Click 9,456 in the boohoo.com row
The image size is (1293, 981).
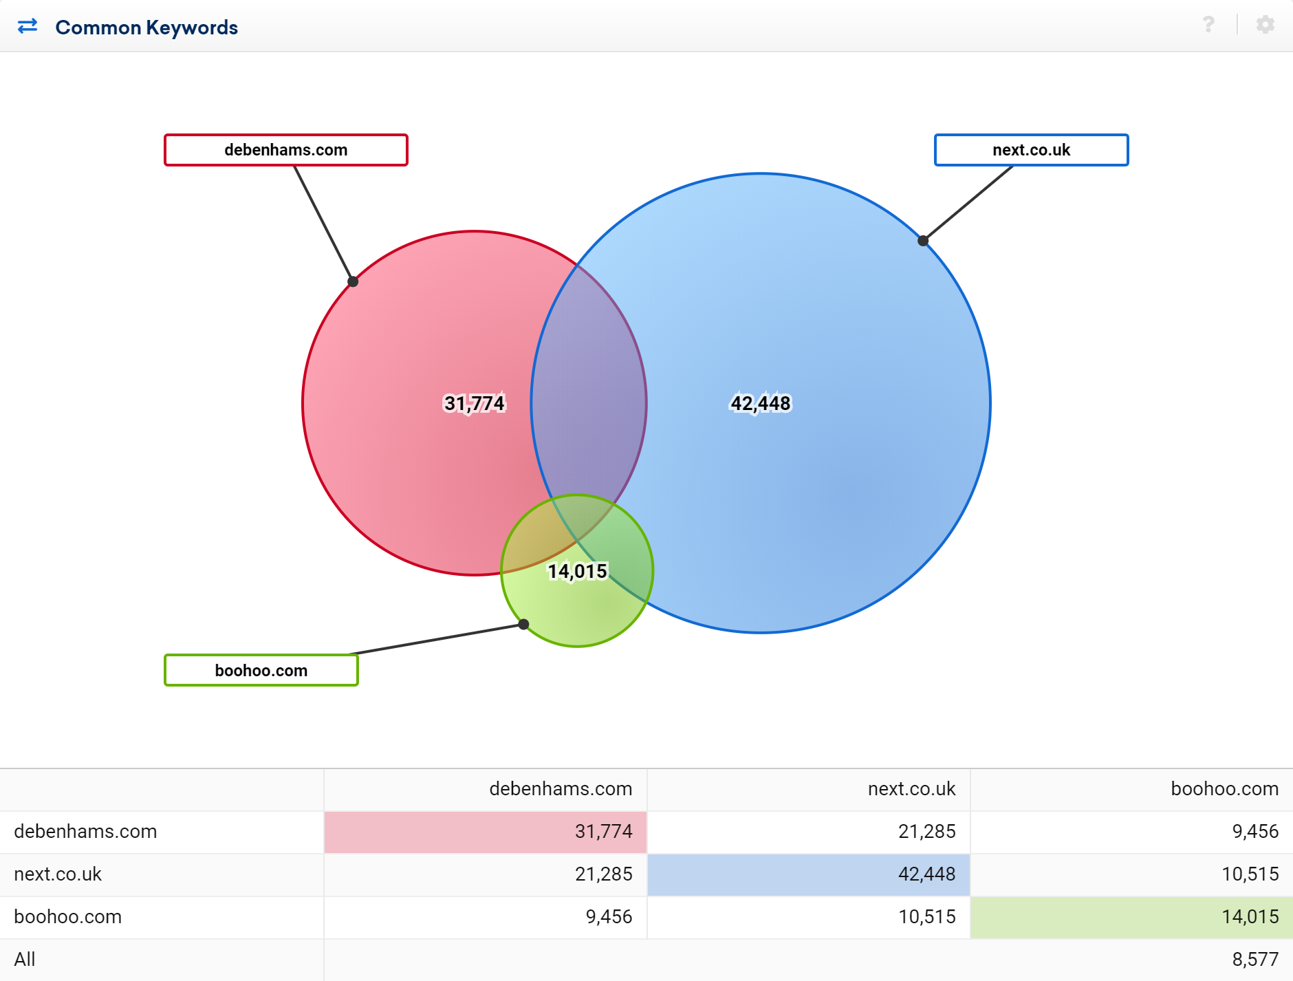609,917
